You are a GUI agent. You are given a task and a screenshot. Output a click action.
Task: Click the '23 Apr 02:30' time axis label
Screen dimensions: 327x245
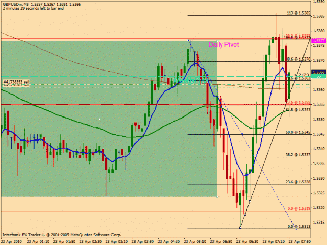91,242
